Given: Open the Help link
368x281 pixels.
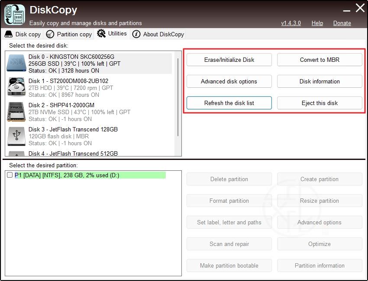Looking at the screenshot, I should click(x=317, y=23).
